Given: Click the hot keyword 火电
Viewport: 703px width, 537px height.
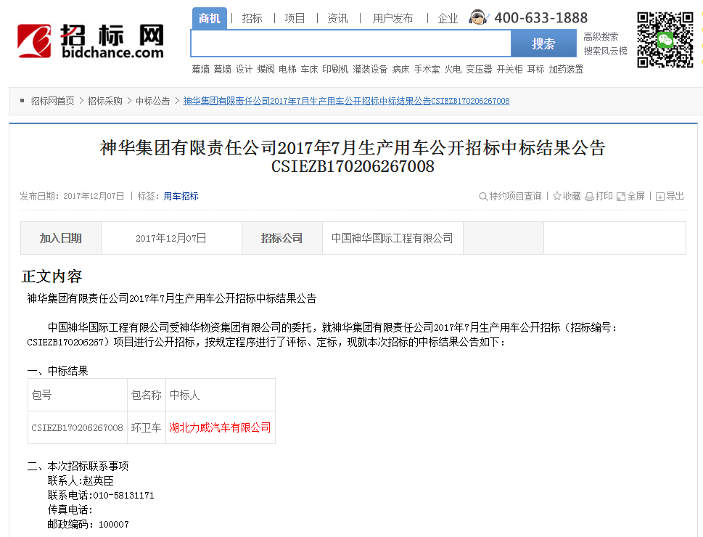Looking at the screenshot, I should point(453,69).
